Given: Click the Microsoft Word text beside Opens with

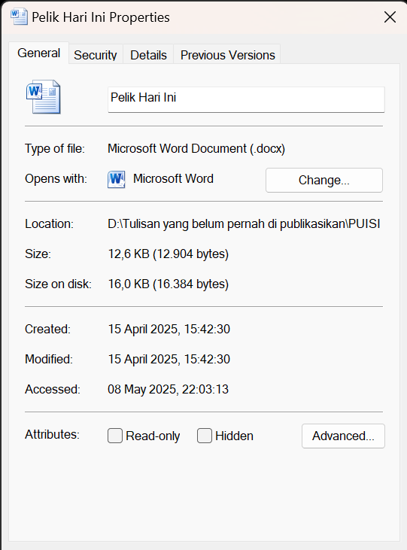Looking at the screenshot, I should coord(173,178).
